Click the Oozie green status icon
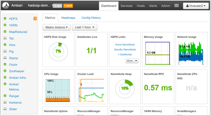Screen dimensions: 211x116 coord(5,64)
